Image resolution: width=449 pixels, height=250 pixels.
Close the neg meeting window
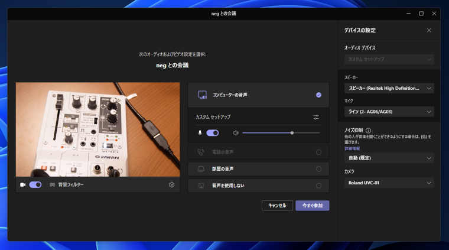point(434,14)
